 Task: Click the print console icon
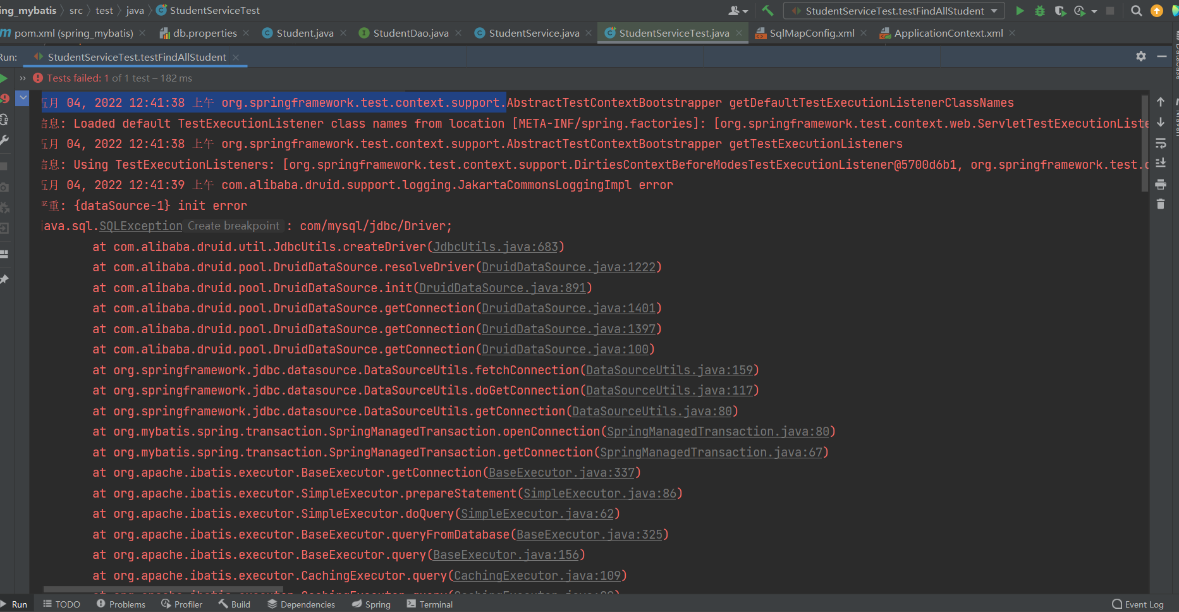[x=1161, y=184]
